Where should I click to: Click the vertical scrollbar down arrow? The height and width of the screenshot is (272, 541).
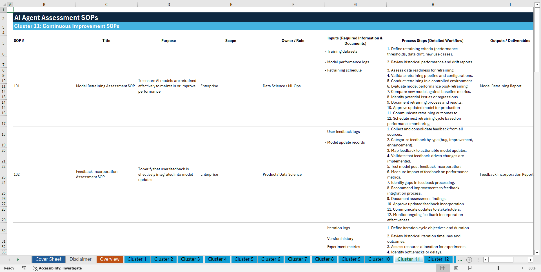(537, 253)
